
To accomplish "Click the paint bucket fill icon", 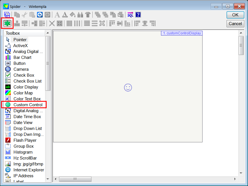I will click(x=72, y=15).
